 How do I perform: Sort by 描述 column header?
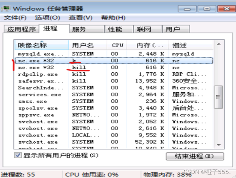click(191, 45)
